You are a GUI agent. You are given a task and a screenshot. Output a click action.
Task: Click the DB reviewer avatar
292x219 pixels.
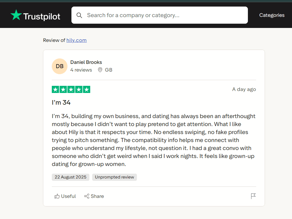(59, 66)
